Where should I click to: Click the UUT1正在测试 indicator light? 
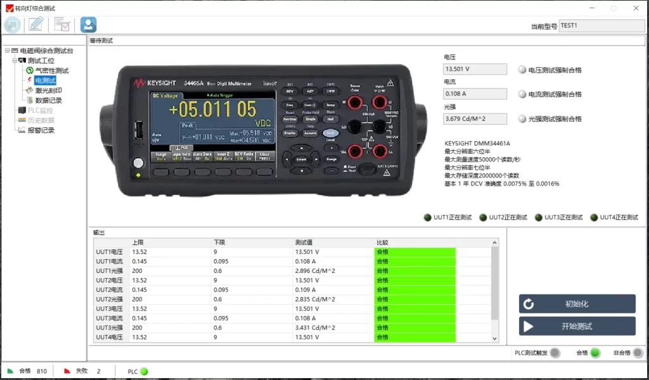[x=428, y=217]
